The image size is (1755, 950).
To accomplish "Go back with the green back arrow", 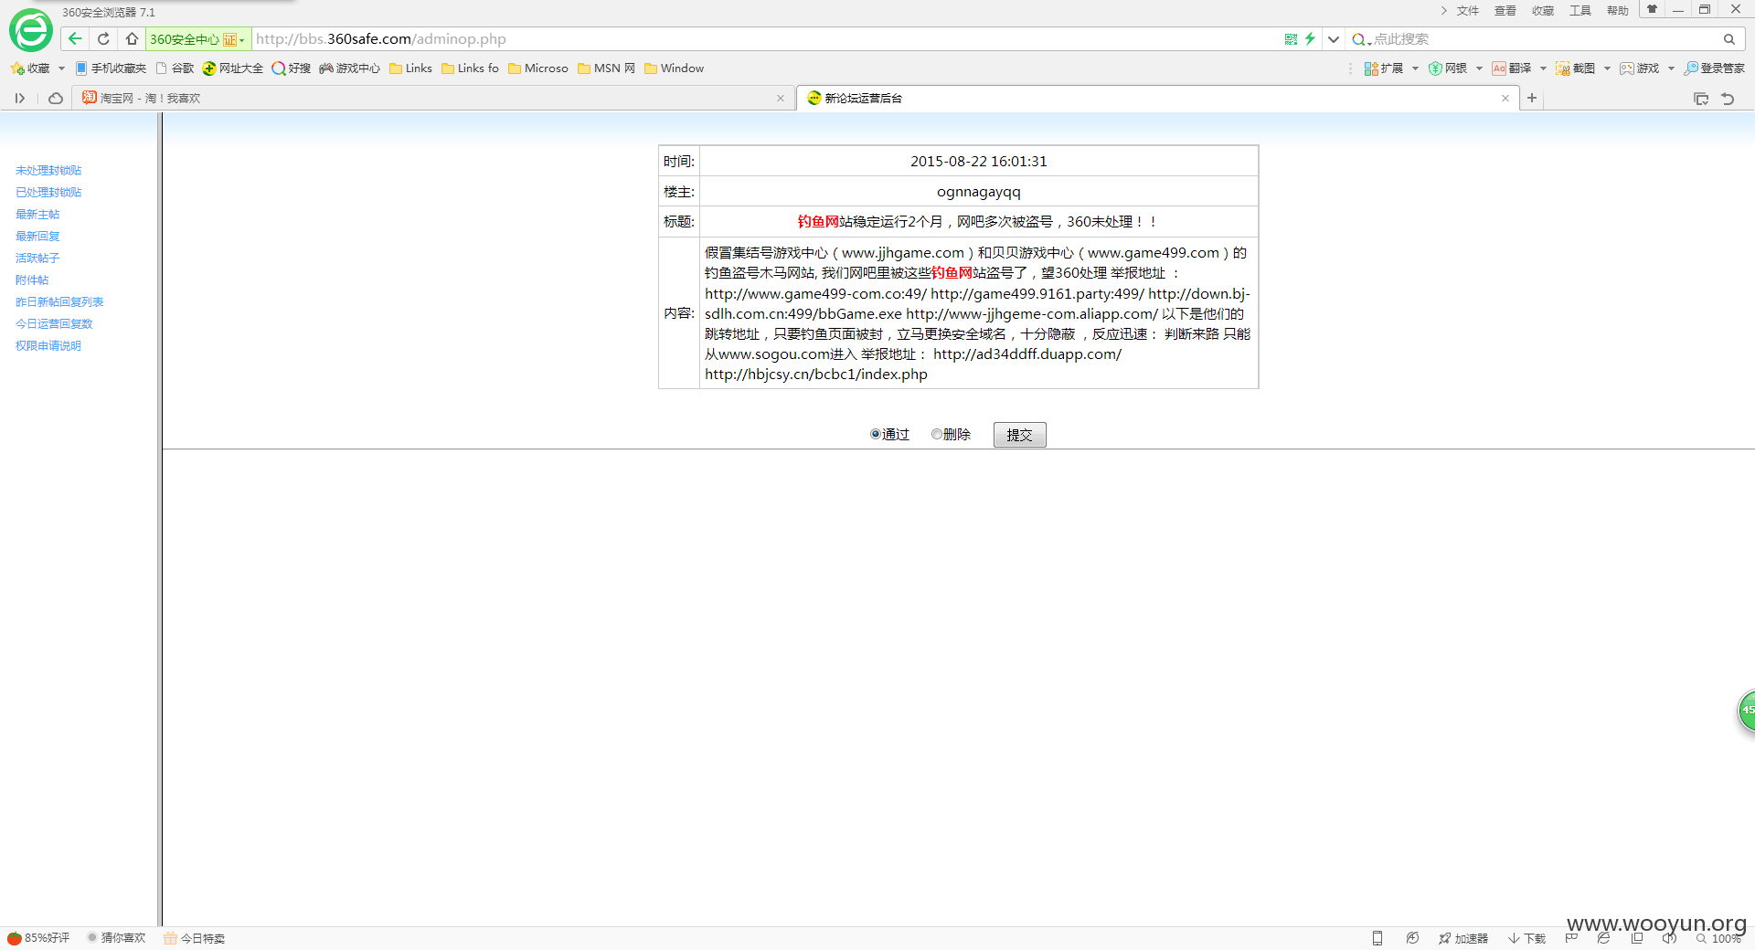I will point(75,38).
